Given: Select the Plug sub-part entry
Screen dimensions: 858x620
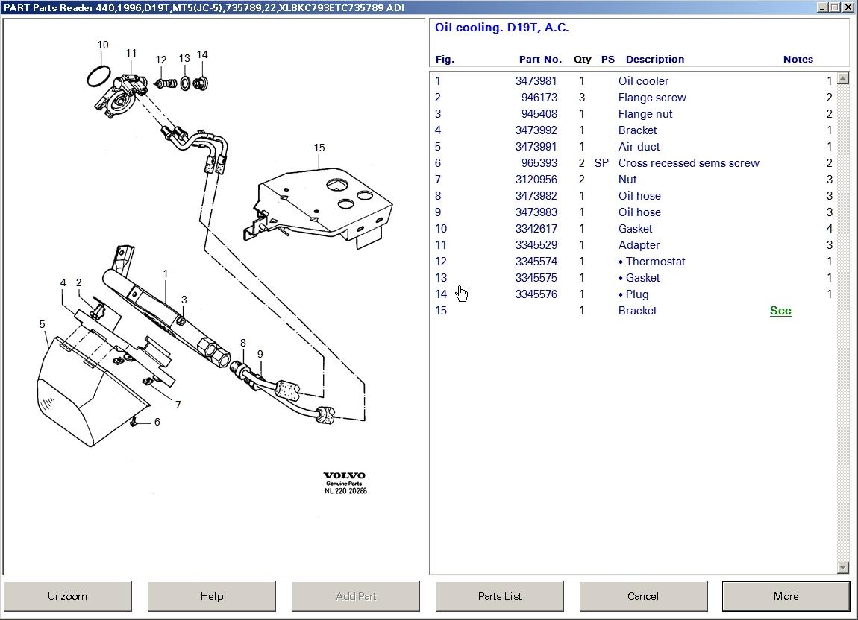Looking at the screenshot, I should pyautogui.click(x=633, y=294).
